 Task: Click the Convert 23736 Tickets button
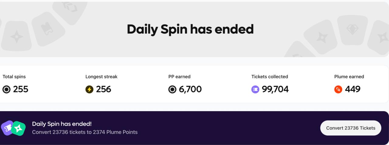351,128
